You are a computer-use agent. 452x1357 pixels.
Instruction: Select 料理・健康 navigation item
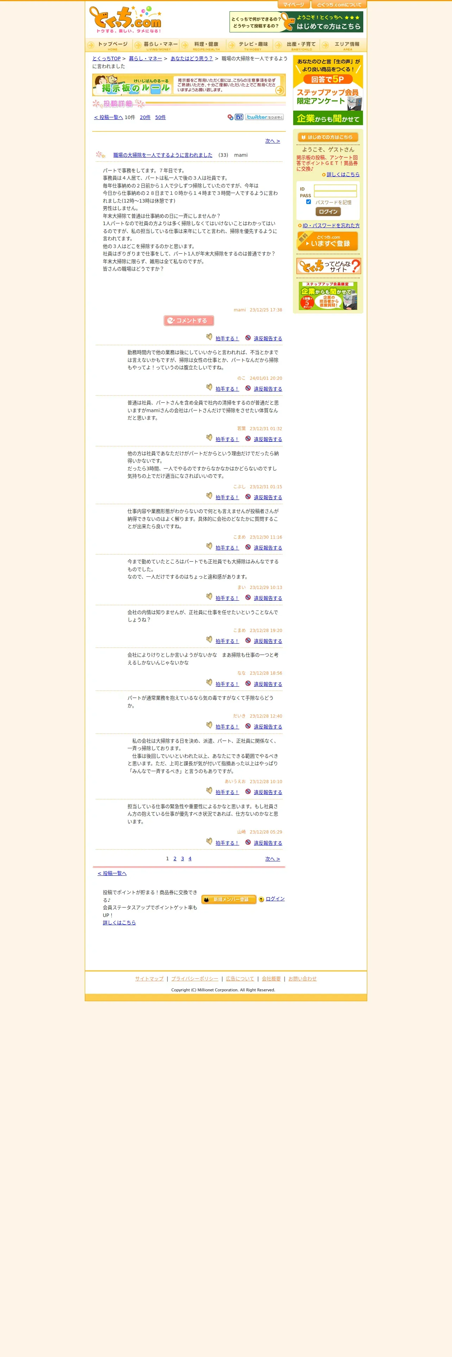[x=202, y=45]
